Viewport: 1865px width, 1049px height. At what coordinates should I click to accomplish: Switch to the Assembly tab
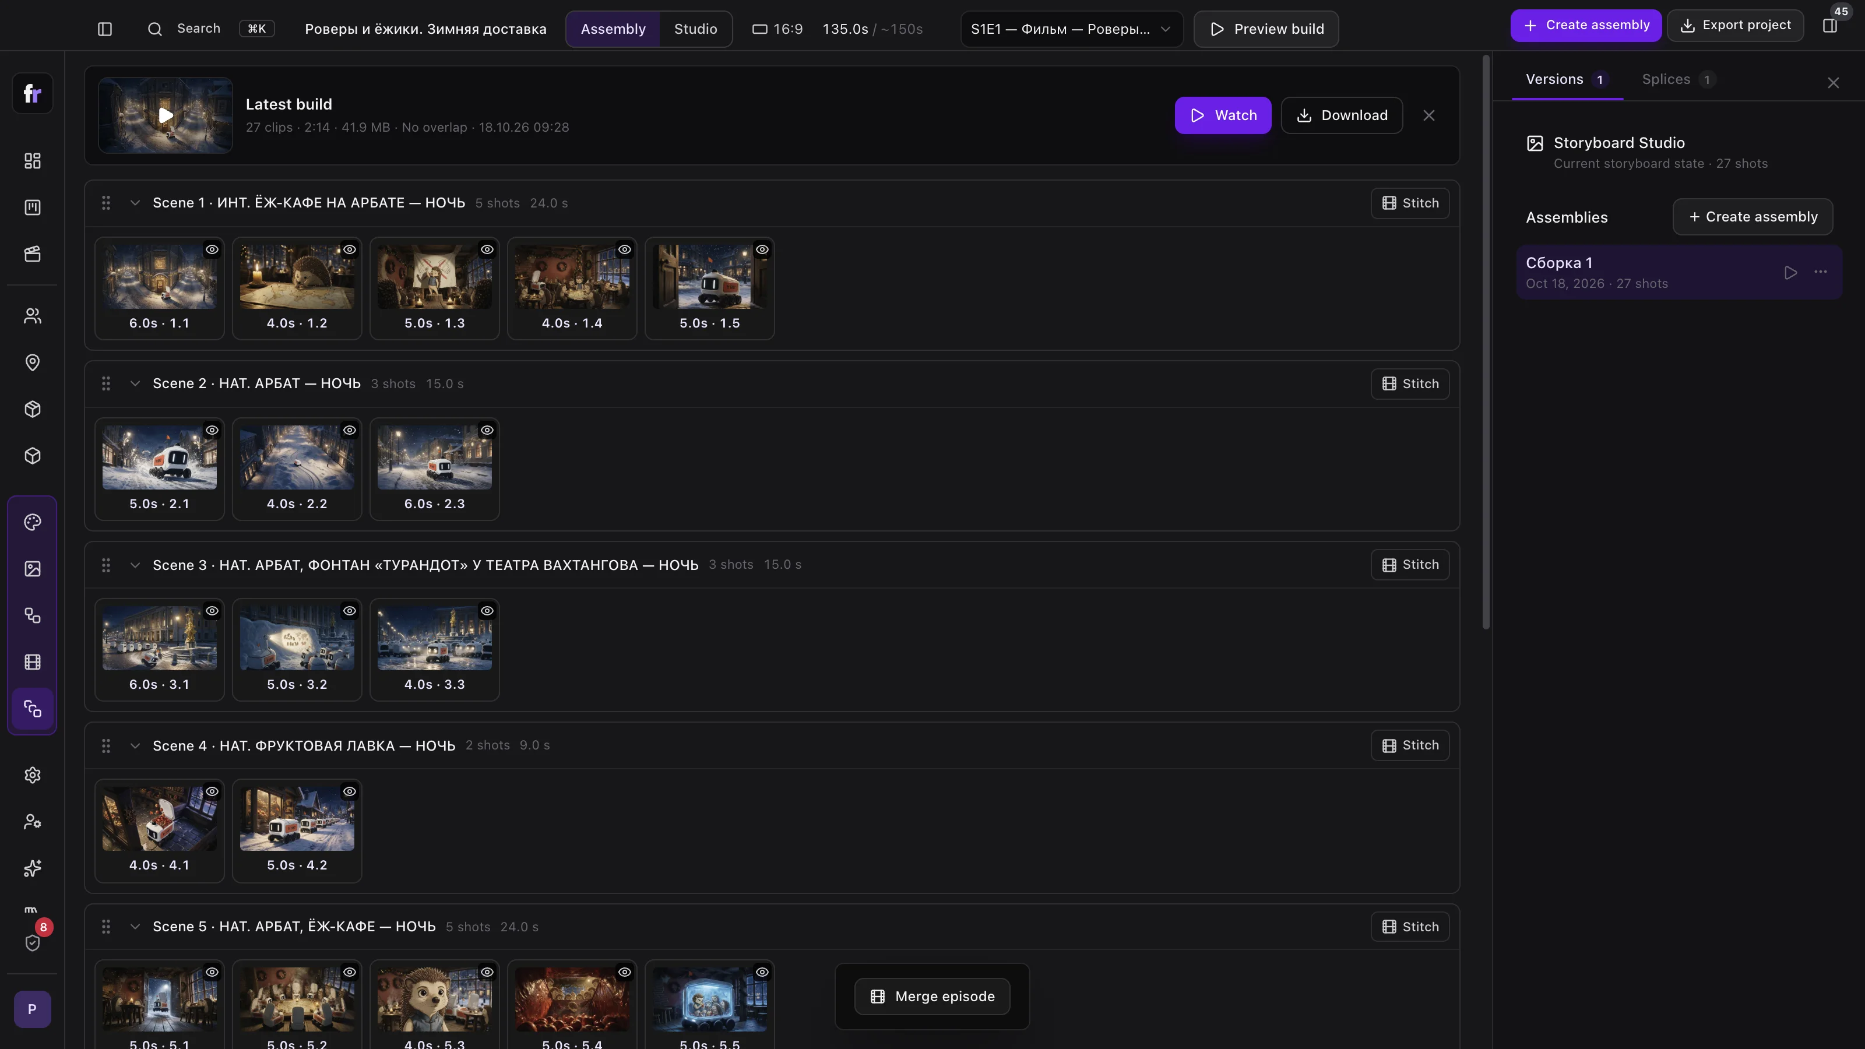point(613,29)
